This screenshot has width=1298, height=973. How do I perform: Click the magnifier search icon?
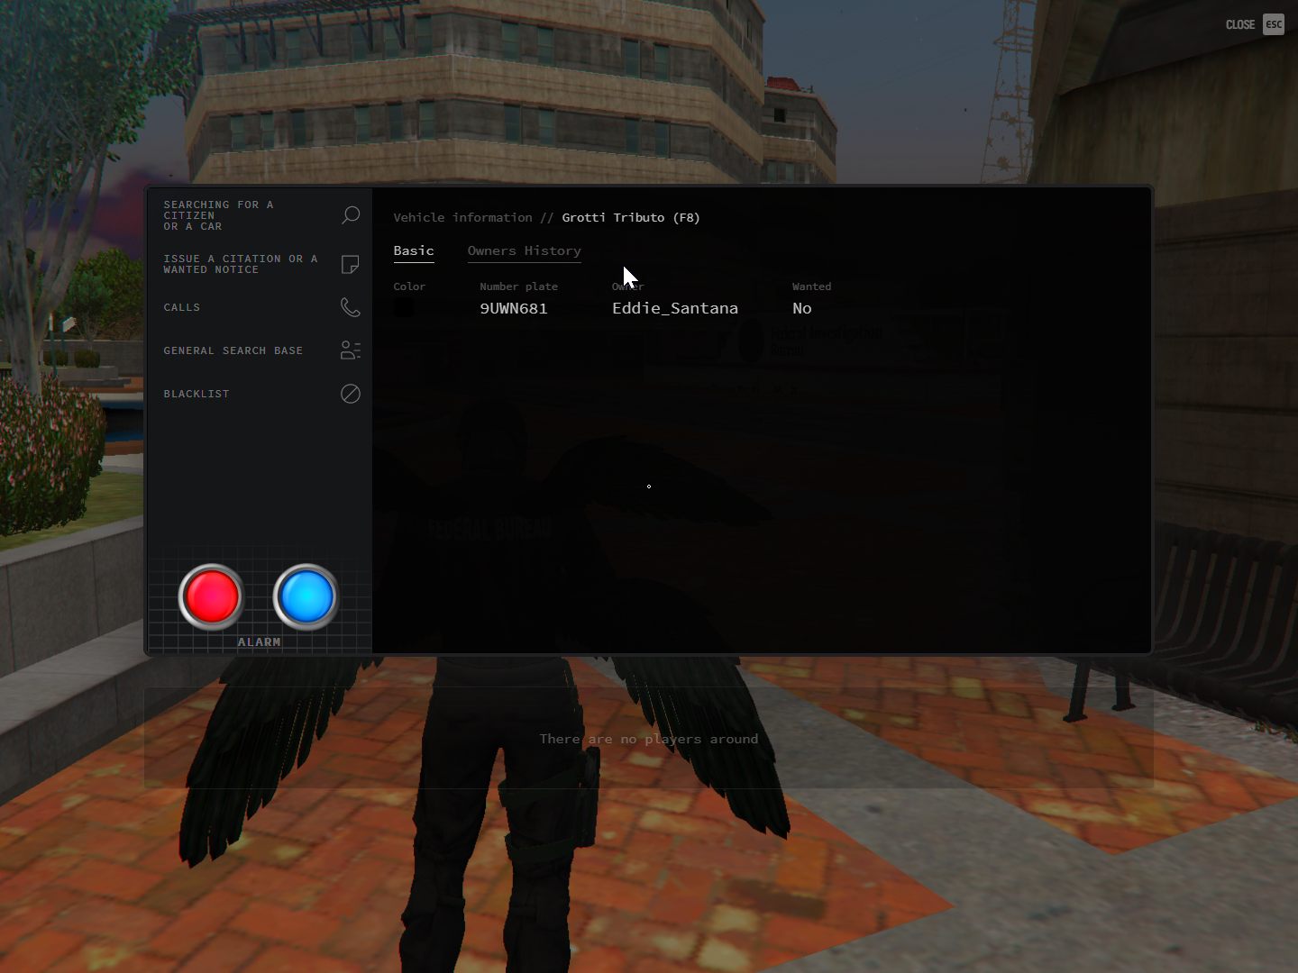point(351,215)
